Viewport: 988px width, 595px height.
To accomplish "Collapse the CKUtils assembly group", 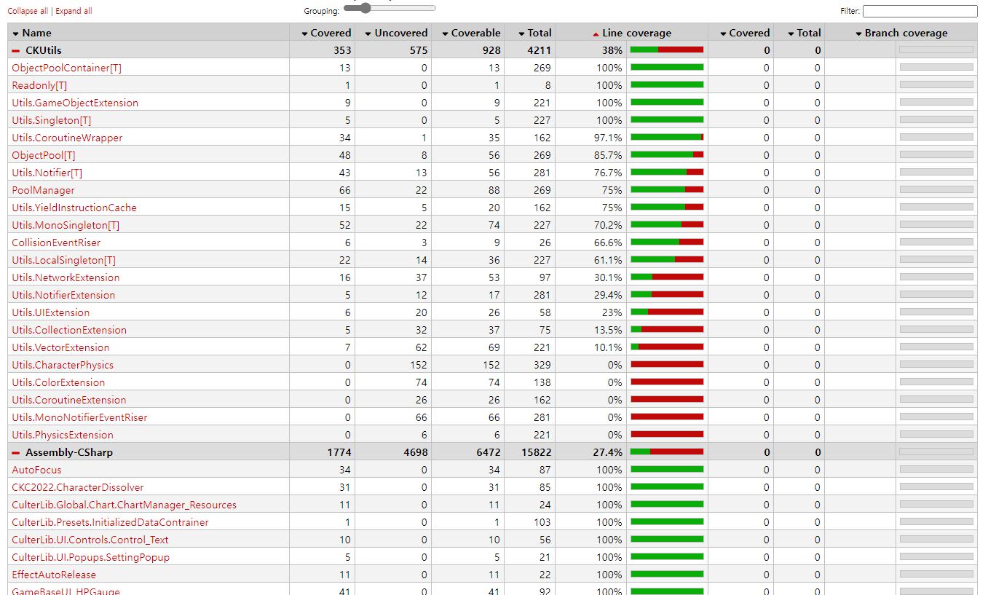I will tap(16, 50).
